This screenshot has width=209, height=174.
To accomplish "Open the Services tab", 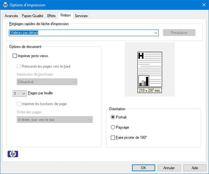I will (81, 16).
